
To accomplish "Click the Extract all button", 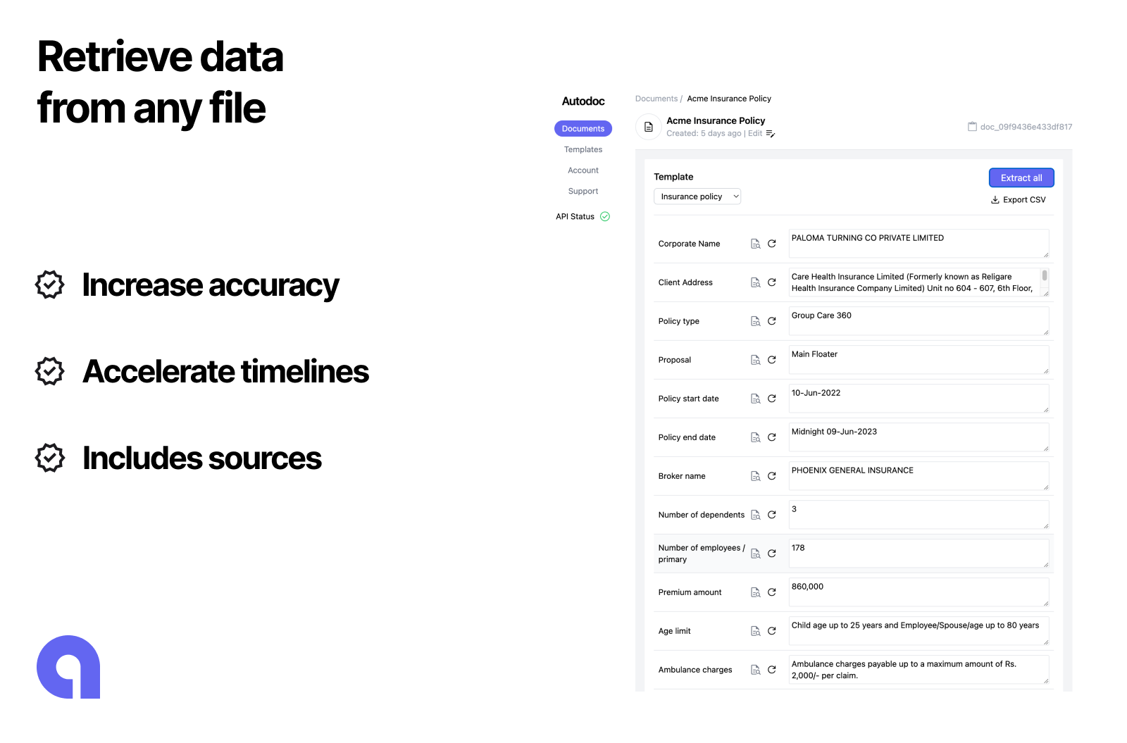I will (1021, 177).
